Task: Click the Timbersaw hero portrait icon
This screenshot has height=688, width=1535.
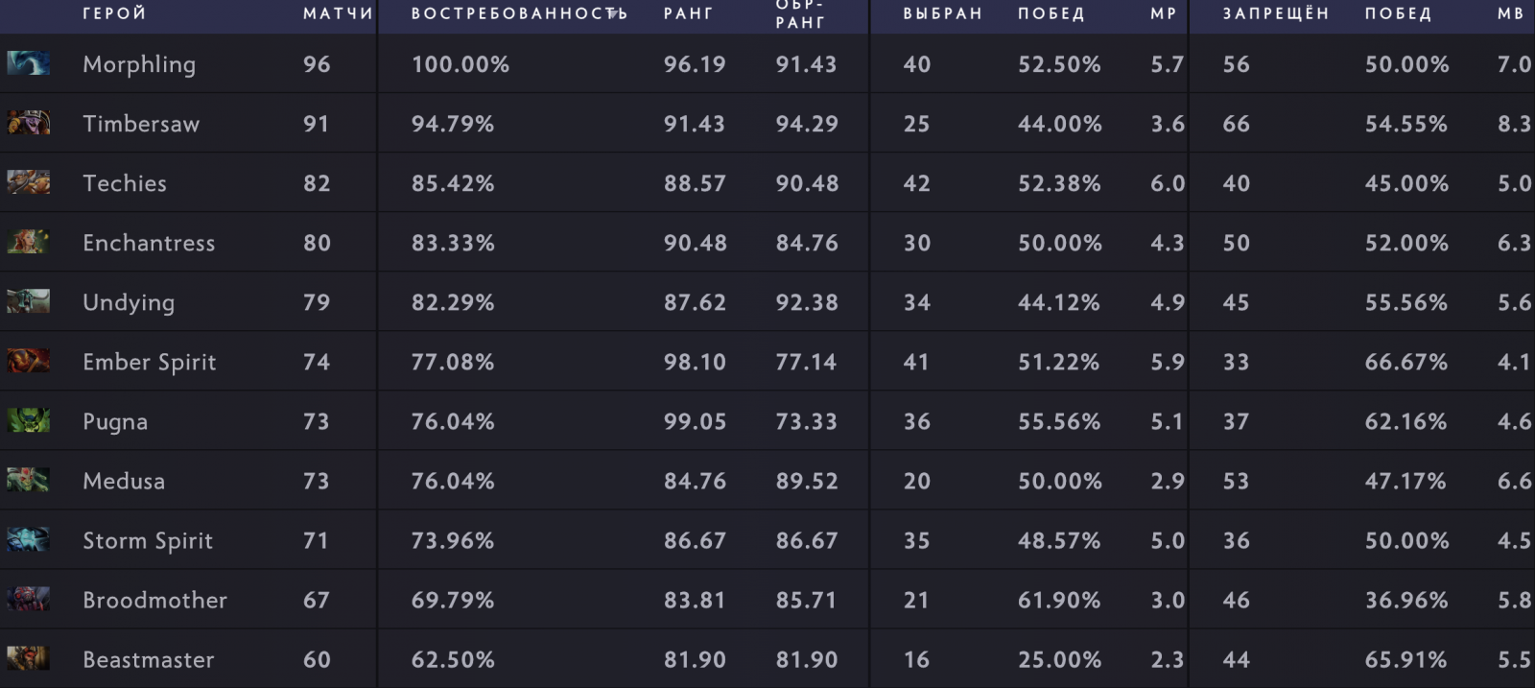Action: [x=28, y=123]
